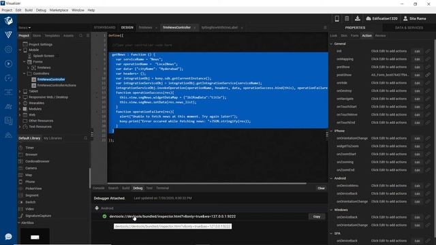Click the download icon in top toolbar
The image size is (436, 245).
pyautogui.click(x=357, y=18)
